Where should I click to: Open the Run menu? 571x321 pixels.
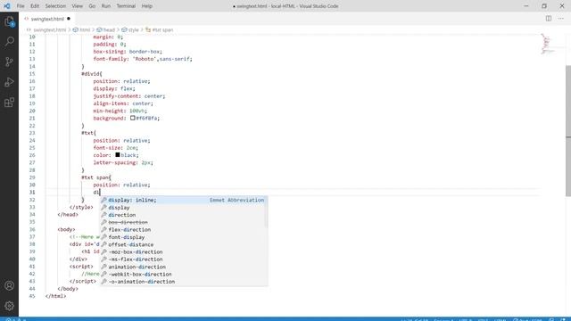pos(105,6)
